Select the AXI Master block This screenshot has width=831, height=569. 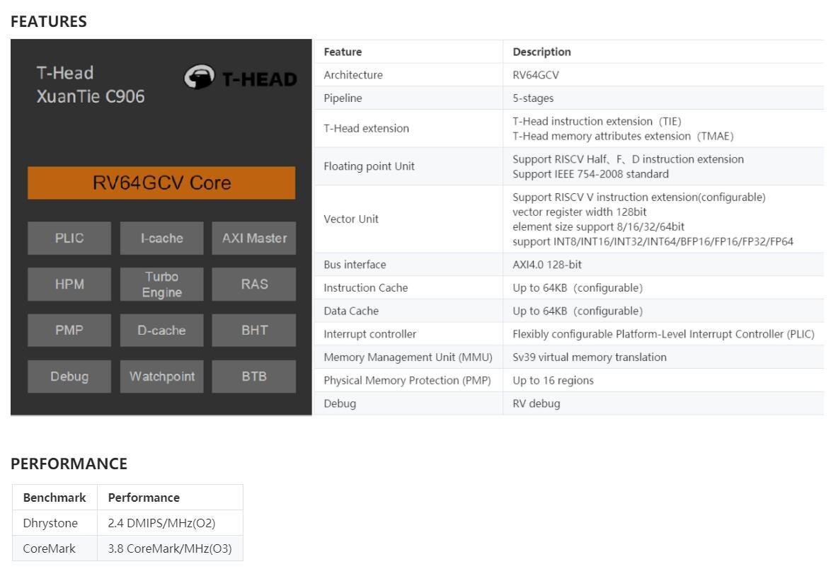point(254,238)
